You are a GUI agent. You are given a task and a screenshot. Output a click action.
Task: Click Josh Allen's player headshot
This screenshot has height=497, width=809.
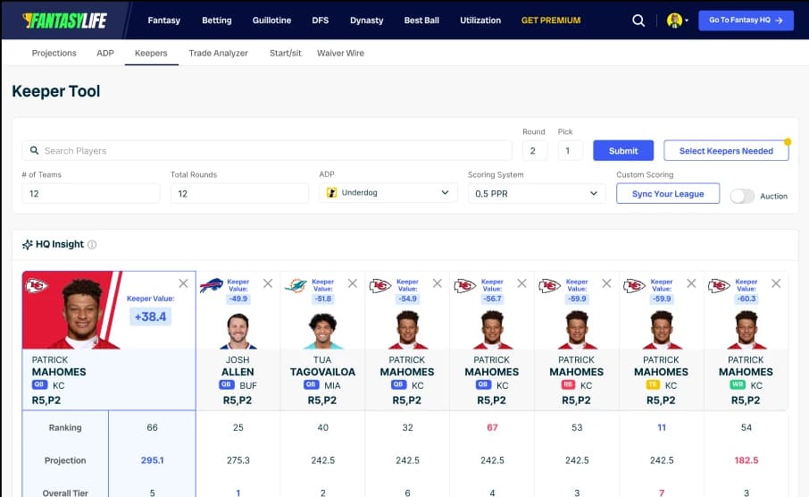click(238, 331)
